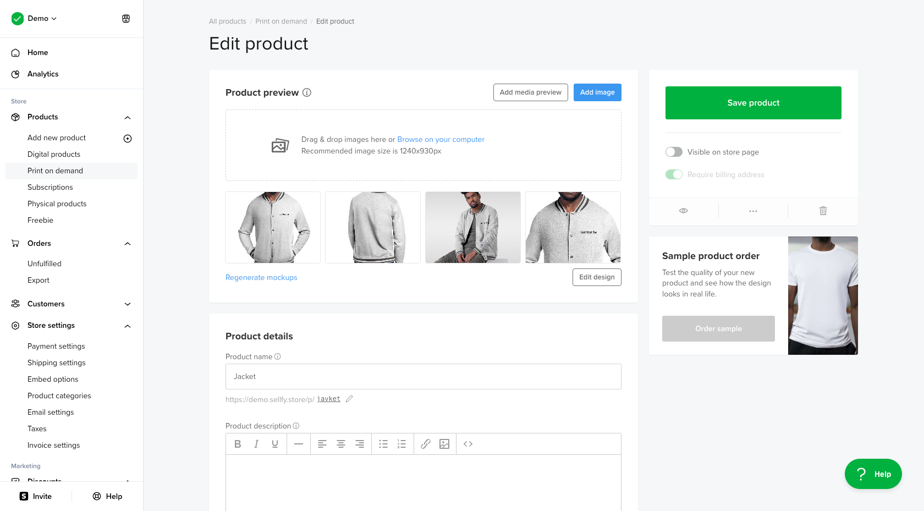The width and height of the screenshot is (924, 511).
Task: Click the trash icon to delete product
Action: pyautogui.click(x=823, y=211)
